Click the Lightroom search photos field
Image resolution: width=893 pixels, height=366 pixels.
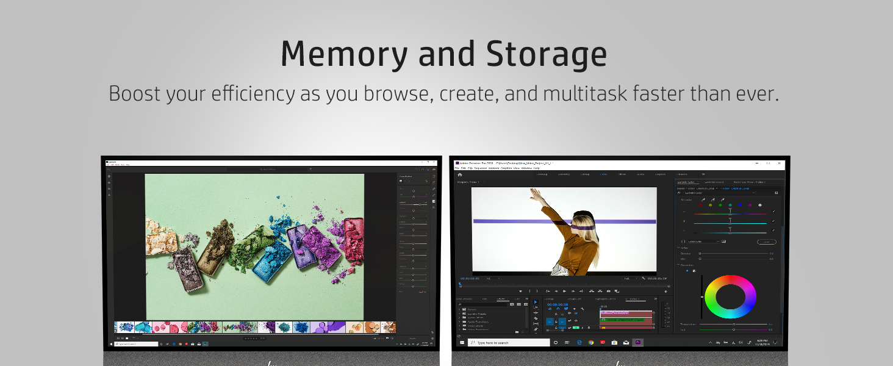pyautogui.click(x=268, y=169)
